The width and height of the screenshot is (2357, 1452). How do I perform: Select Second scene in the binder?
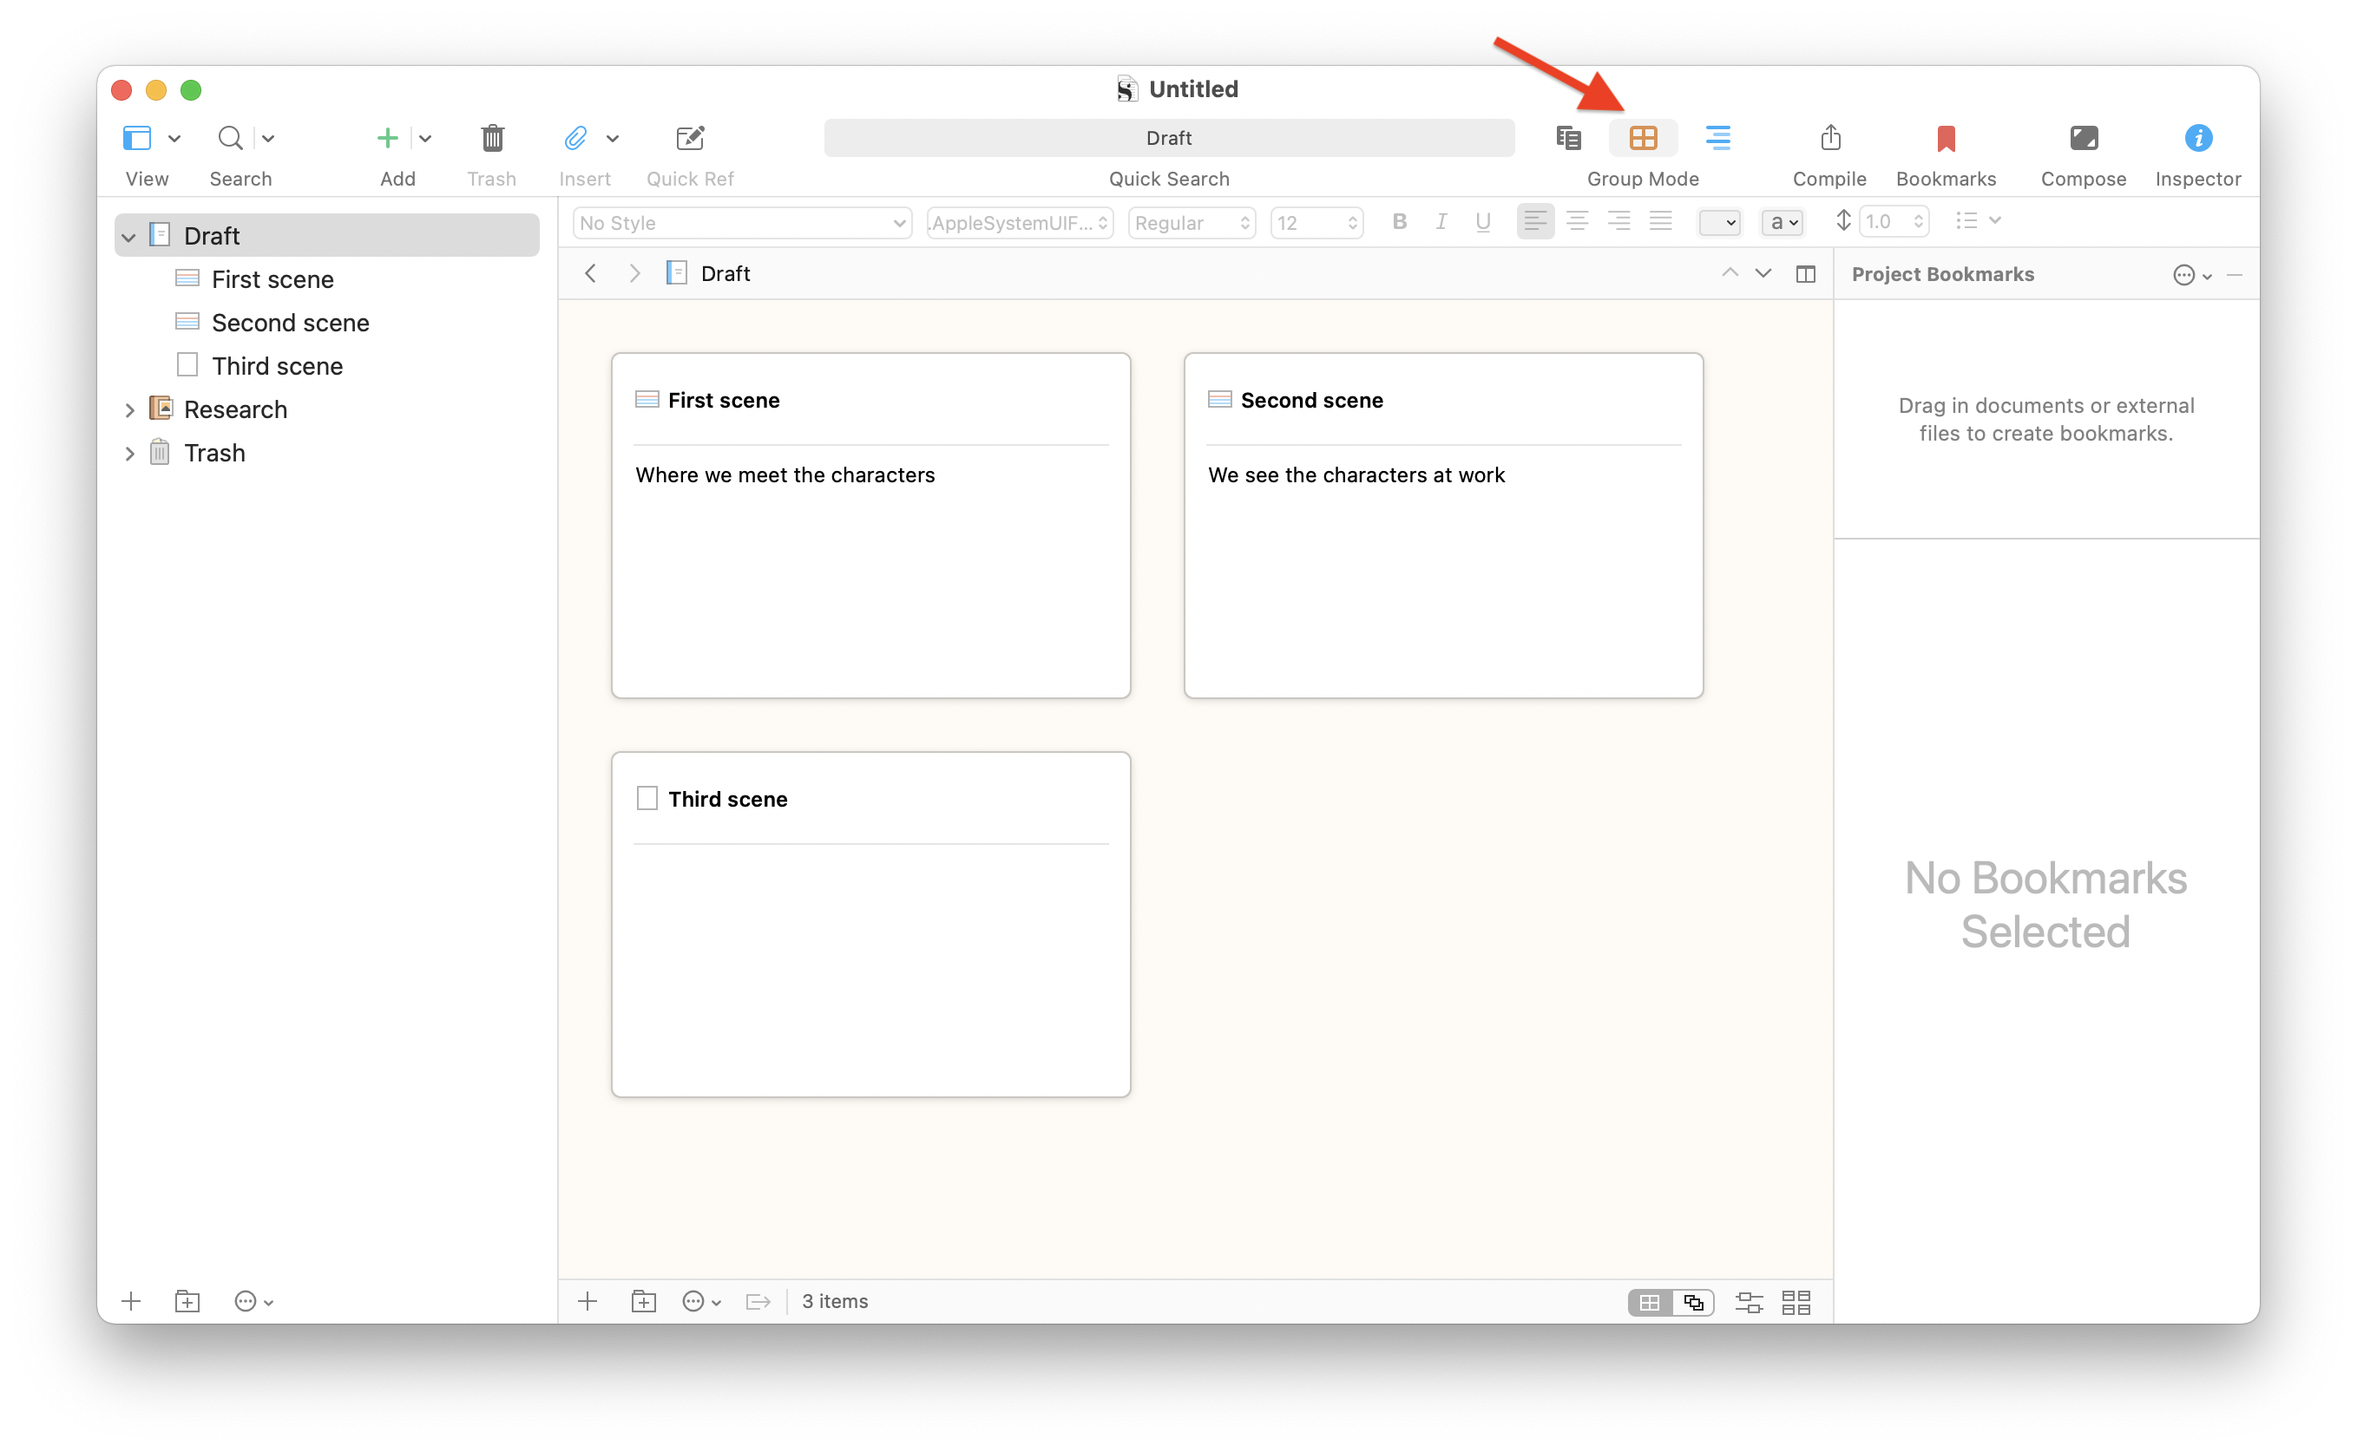point(289,323)
